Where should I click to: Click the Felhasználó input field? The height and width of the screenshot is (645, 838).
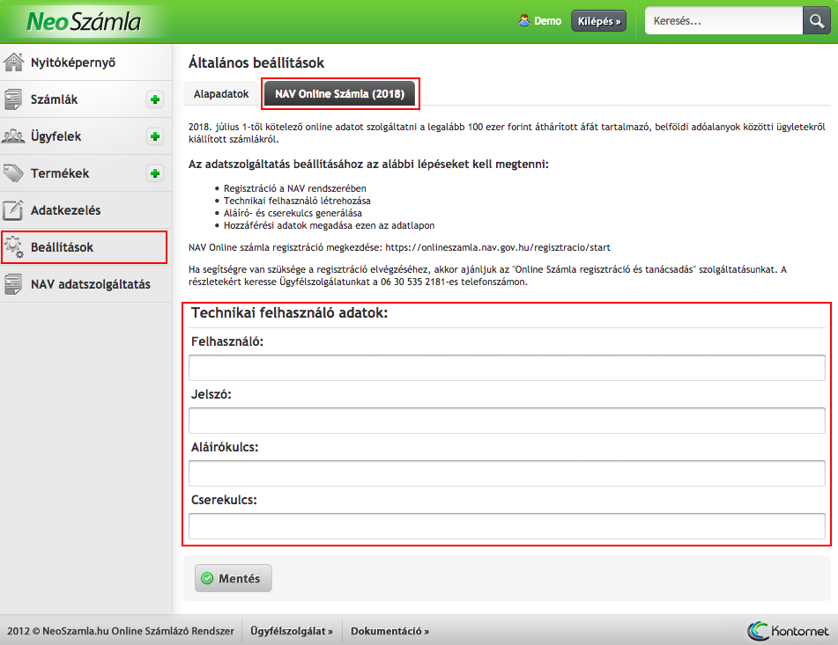point(507,368)
